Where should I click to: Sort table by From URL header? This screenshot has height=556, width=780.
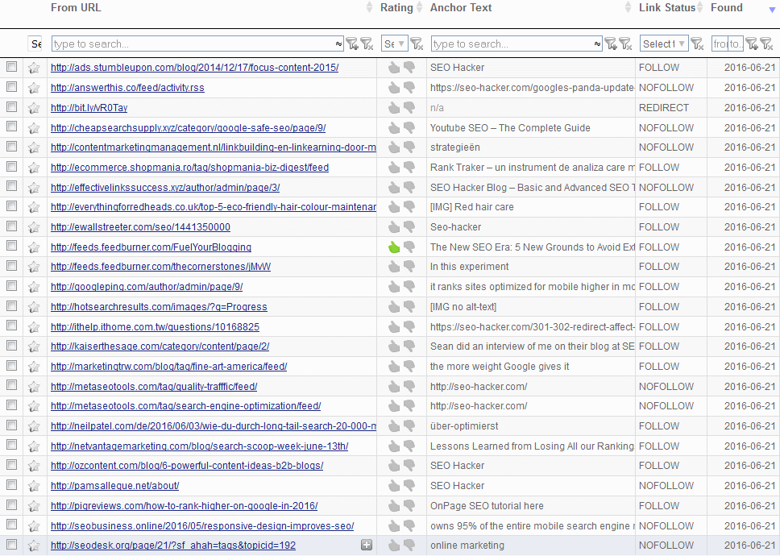76,8
